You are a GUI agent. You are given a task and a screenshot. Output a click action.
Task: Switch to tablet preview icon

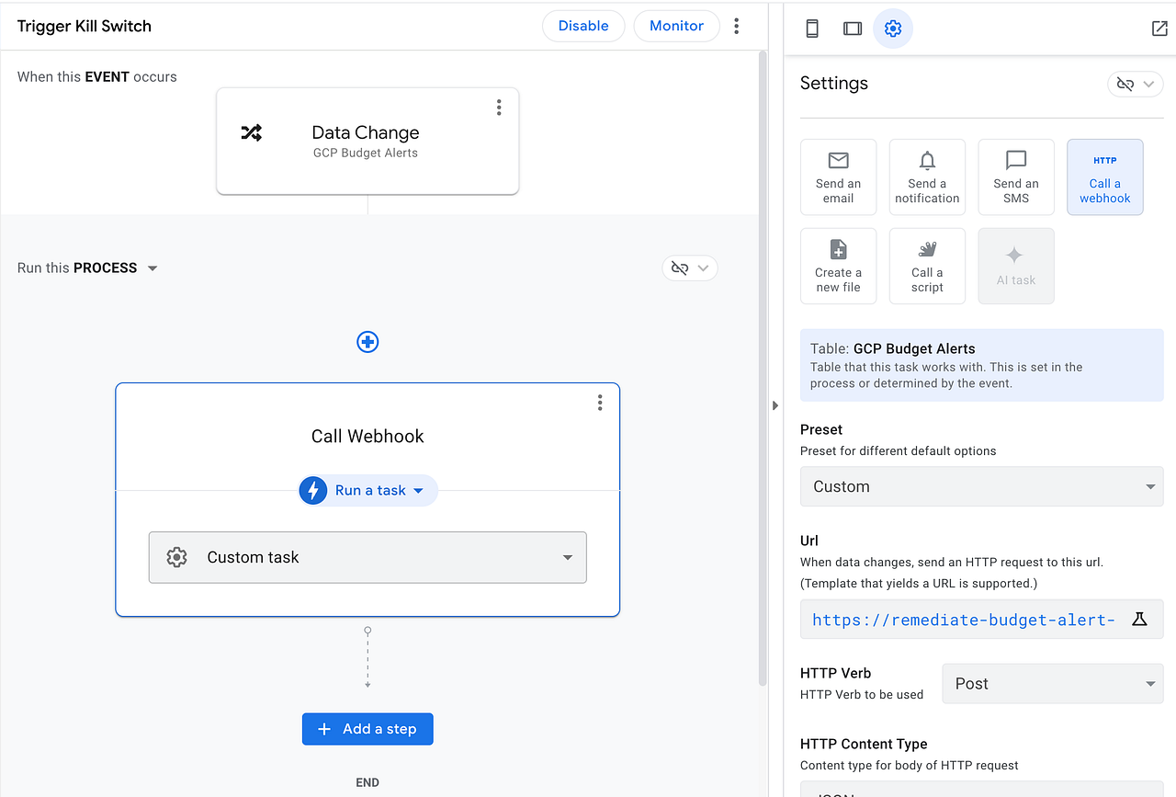853,28
